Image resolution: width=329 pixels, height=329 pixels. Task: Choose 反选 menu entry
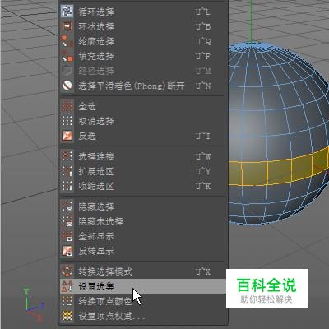click(x=142, y=136)
